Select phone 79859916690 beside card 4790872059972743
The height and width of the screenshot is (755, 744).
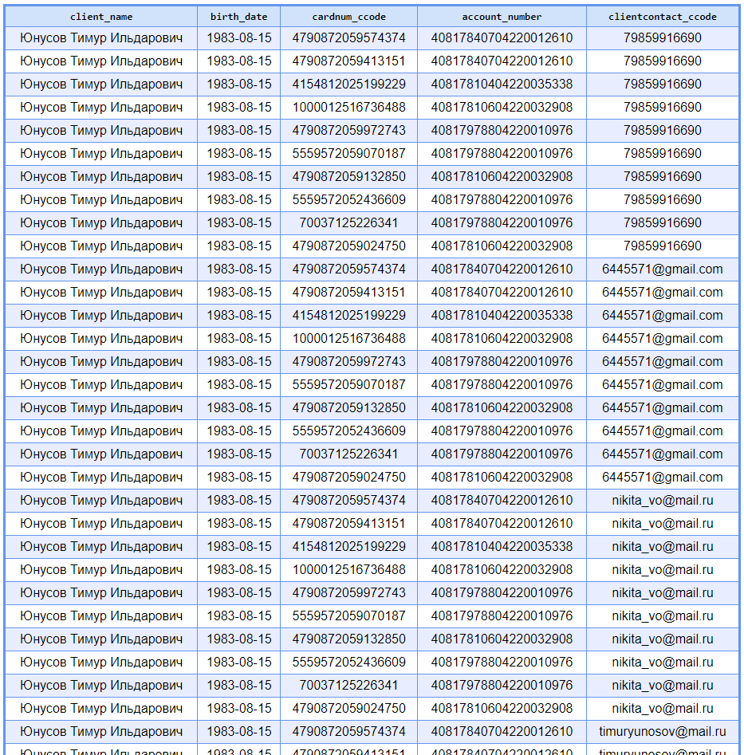(662, 131)
